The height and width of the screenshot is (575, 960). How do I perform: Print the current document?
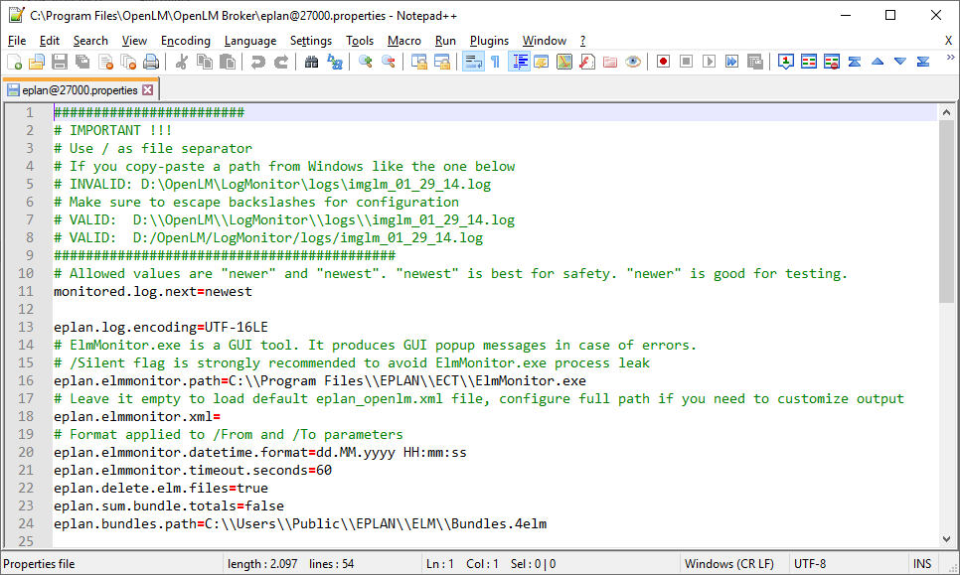(150, 61)
